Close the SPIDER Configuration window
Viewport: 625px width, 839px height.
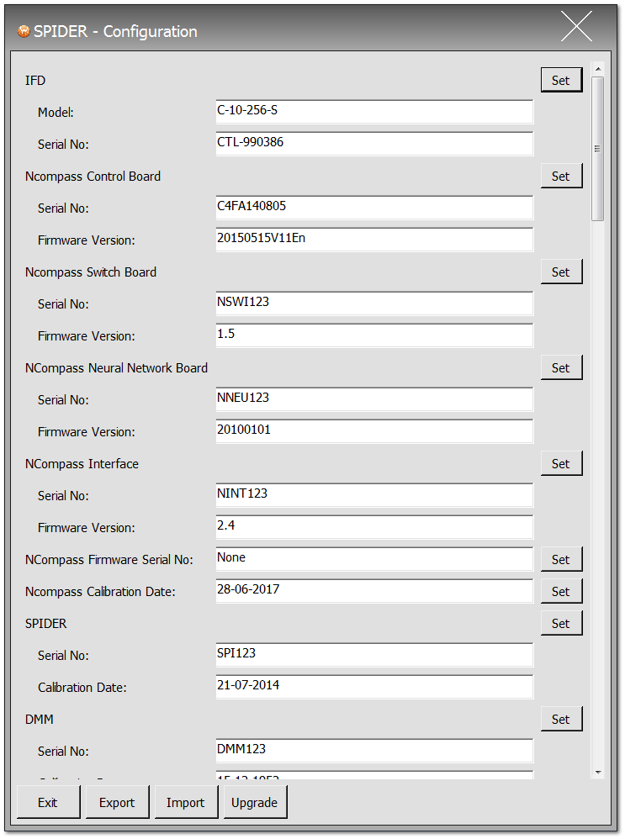[x=576, y=27]
